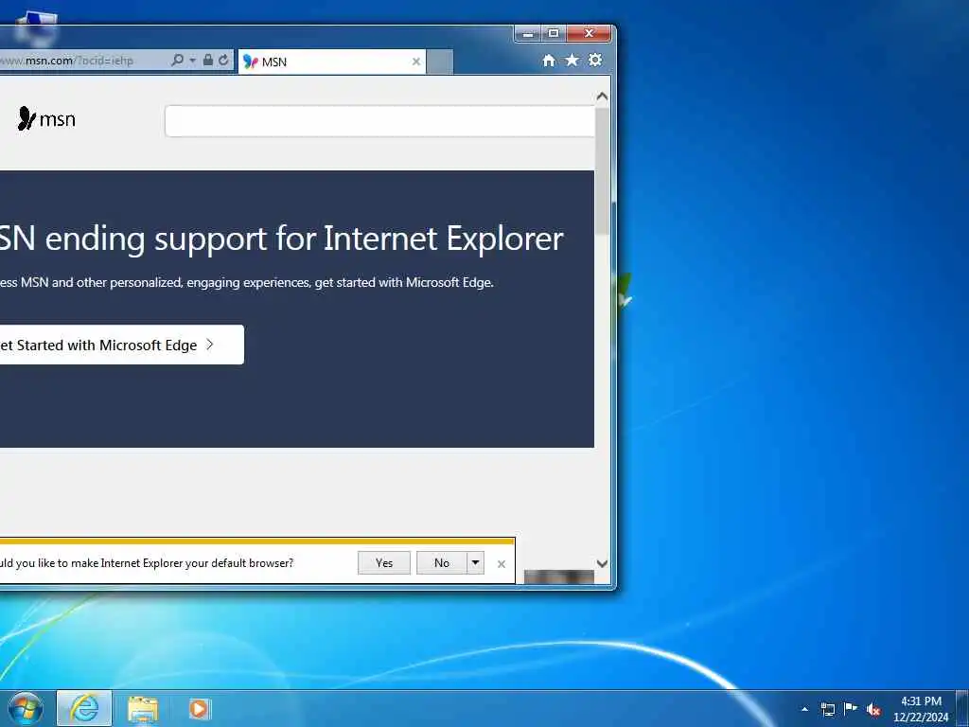
Task: Expand the address bar autocomplete dropdown arrow
Action: point(193,60)
